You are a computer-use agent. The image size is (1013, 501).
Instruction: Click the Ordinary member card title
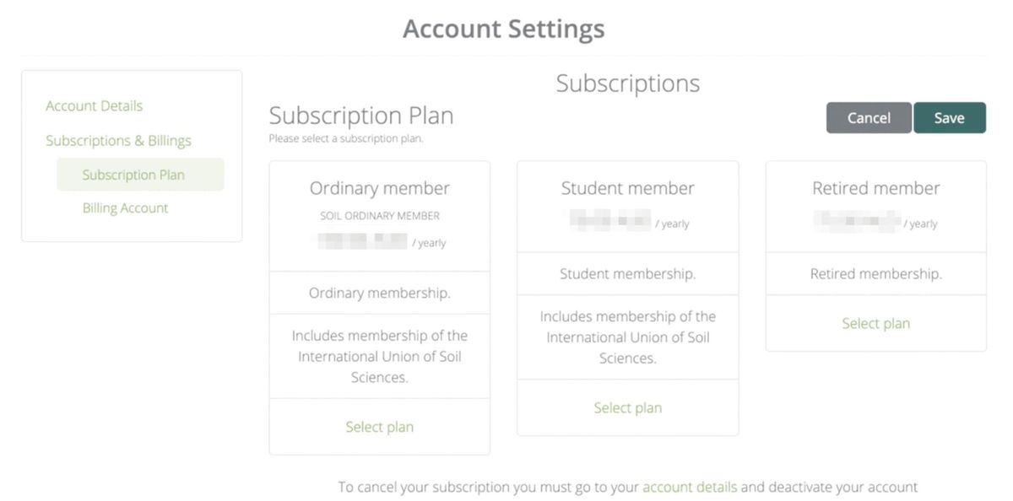click(379, 189)
